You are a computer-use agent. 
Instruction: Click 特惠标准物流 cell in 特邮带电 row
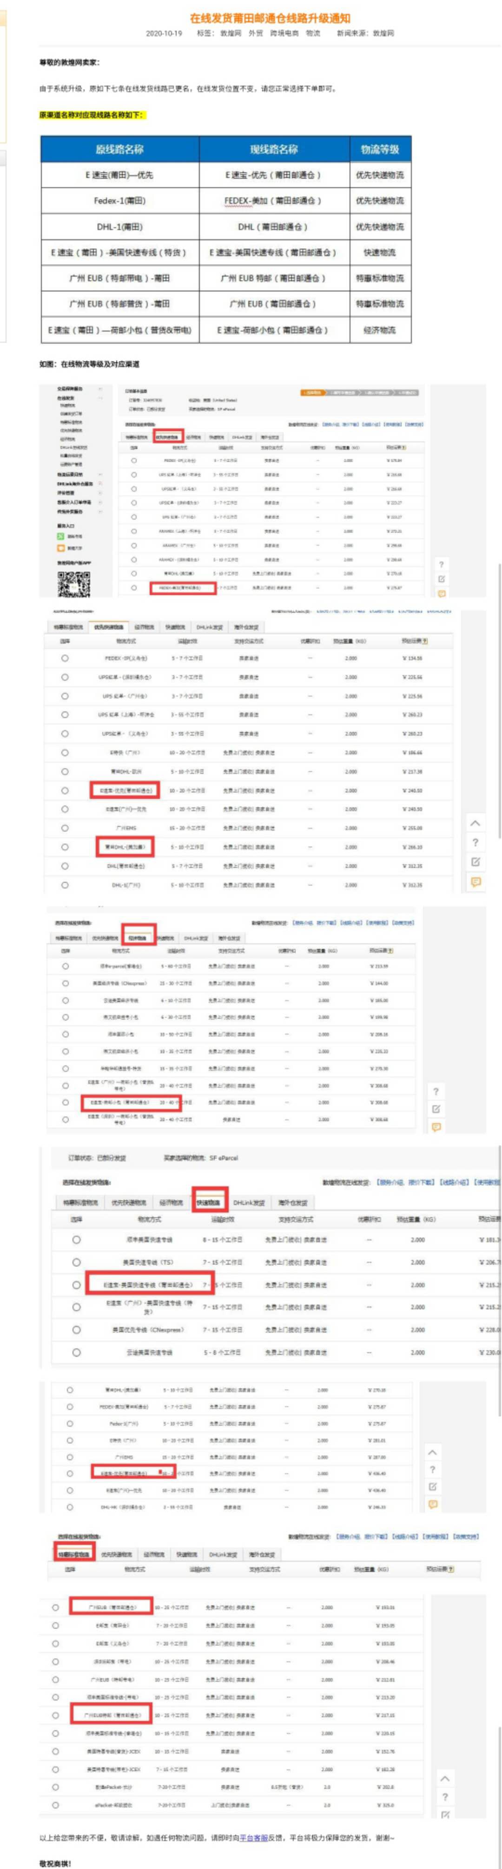click(x=380, y=278)
